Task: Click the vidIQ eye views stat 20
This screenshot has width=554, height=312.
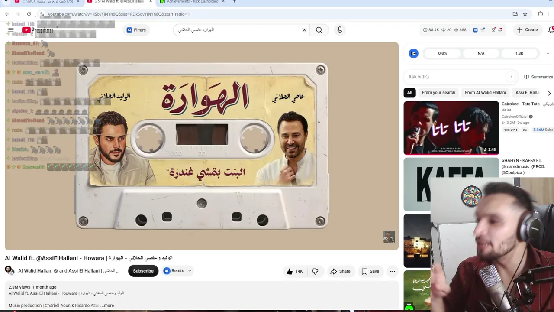Action: pyautogui.click(x=446, y=30)
